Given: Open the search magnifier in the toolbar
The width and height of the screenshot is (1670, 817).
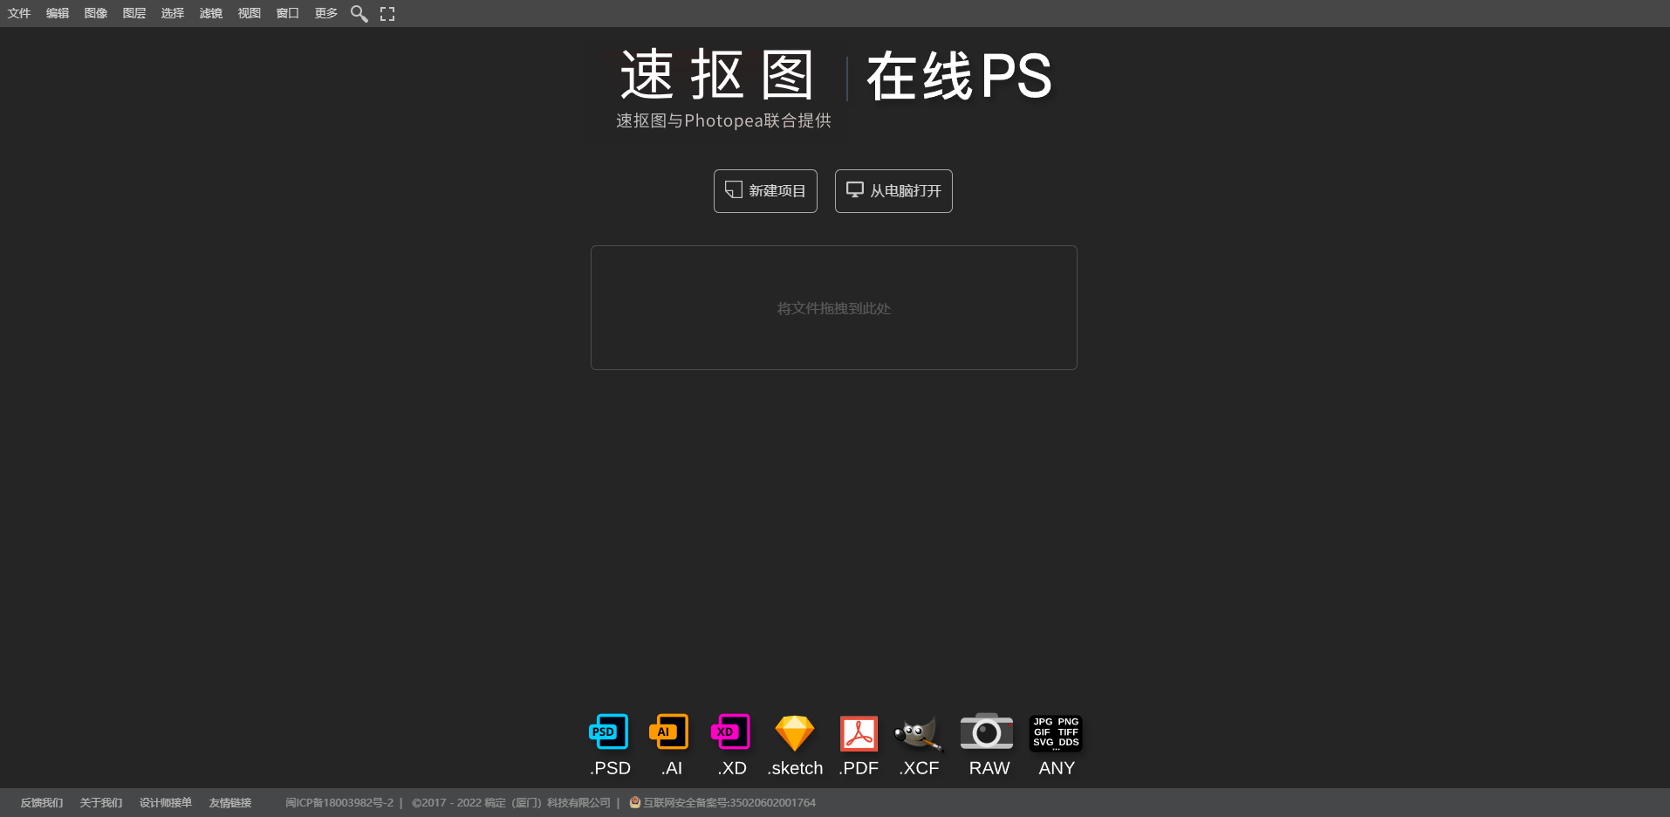Looking at the screenshot, I should [359, 13].
